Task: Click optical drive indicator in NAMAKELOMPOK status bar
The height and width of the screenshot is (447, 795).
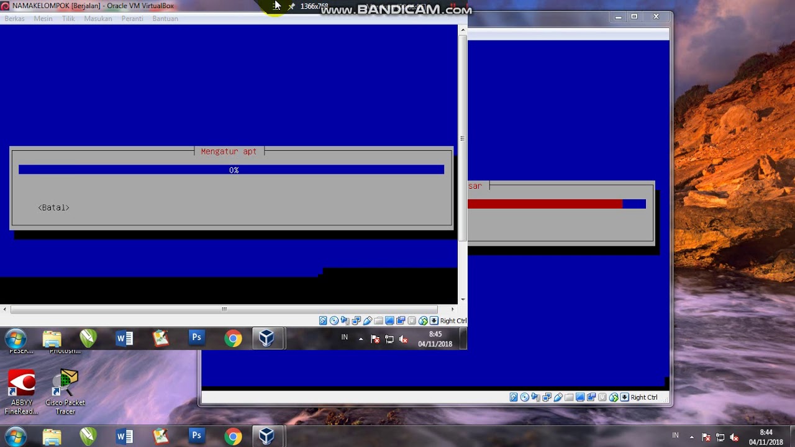Action: point(334,320)
